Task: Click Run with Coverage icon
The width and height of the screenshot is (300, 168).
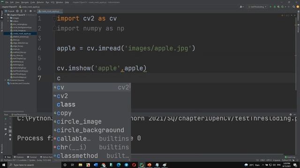Action: (278, 7)
